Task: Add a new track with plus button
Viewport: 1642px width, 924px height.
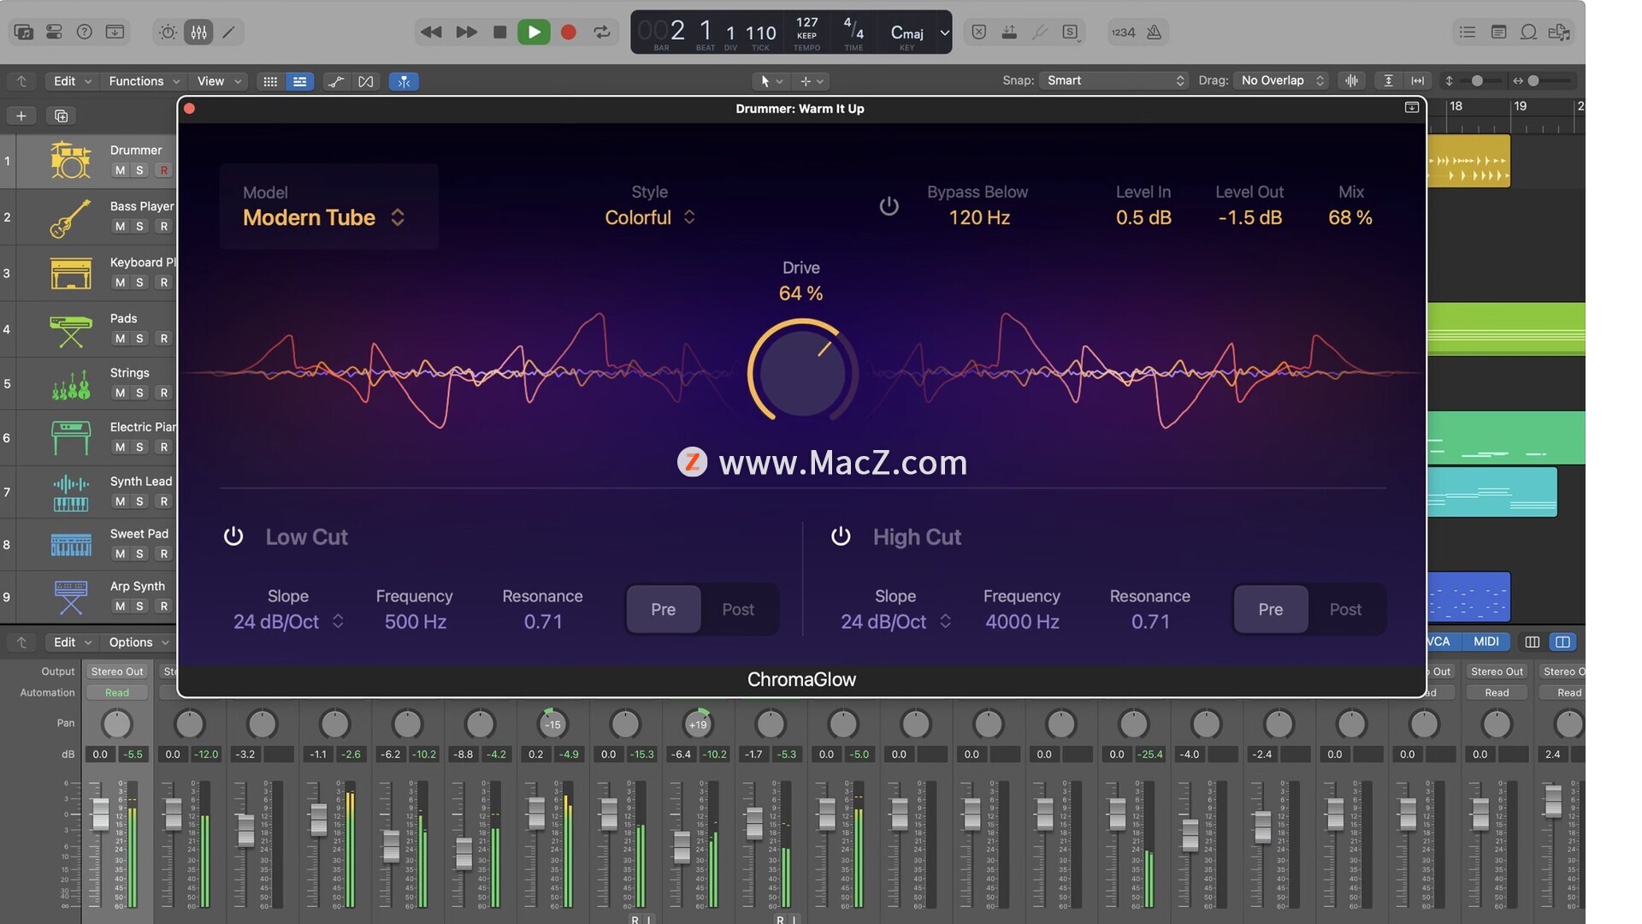Action: [x=21, y=115]
